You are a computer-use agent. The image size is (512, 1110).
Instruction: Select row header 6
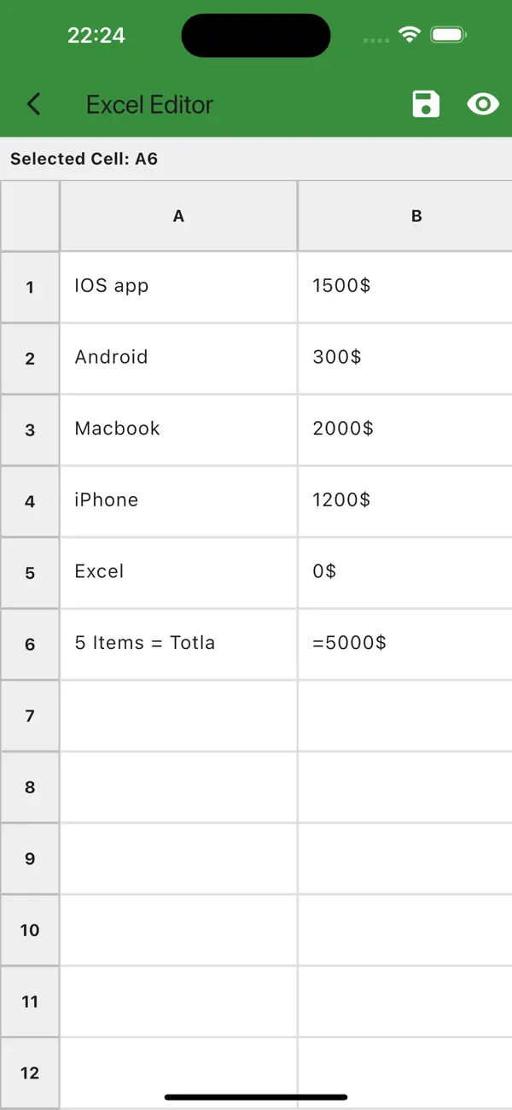[30, 644]
